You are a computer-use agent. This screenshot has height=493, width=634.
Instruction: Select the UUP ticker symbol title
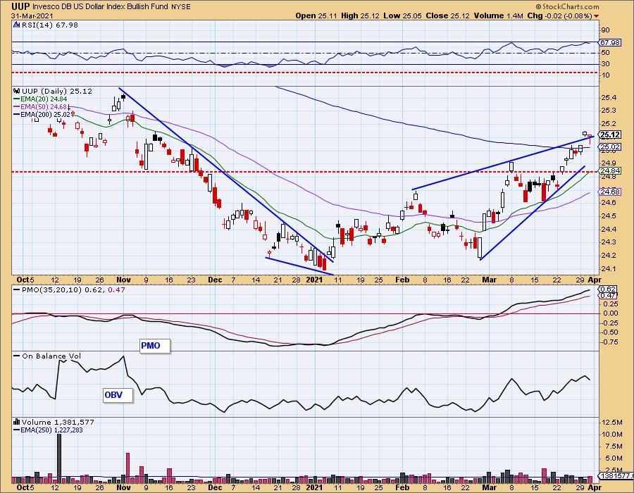pyautogui.click(x=20, y=6)
